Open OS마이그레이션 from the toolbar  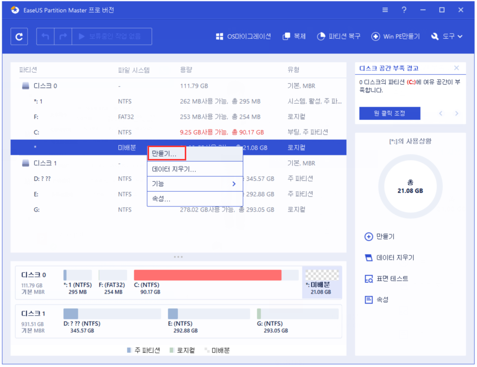243,37
